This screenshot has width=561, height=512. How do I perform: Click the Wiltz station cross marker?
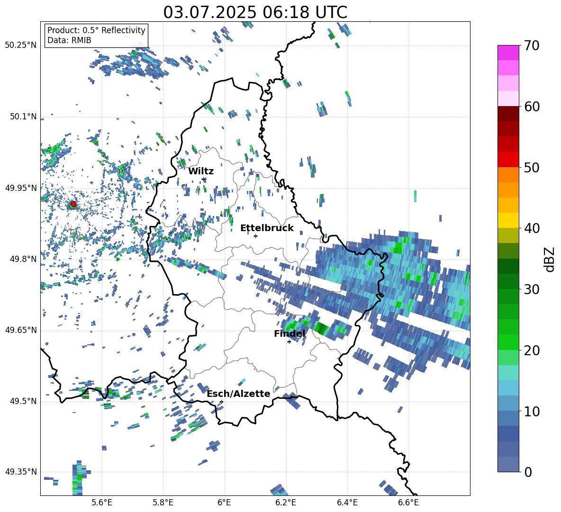(x=204, y=179)
